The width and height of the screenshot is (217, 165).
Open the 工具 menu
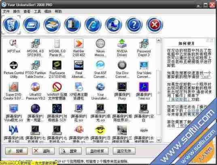pos(37,11)
